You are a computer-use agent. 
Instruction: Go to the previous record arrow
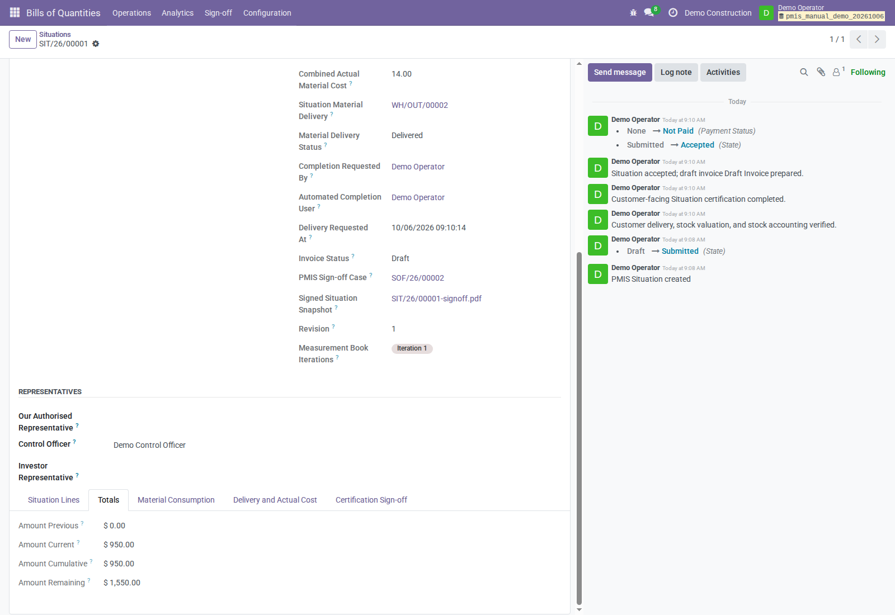pos(859,39)
